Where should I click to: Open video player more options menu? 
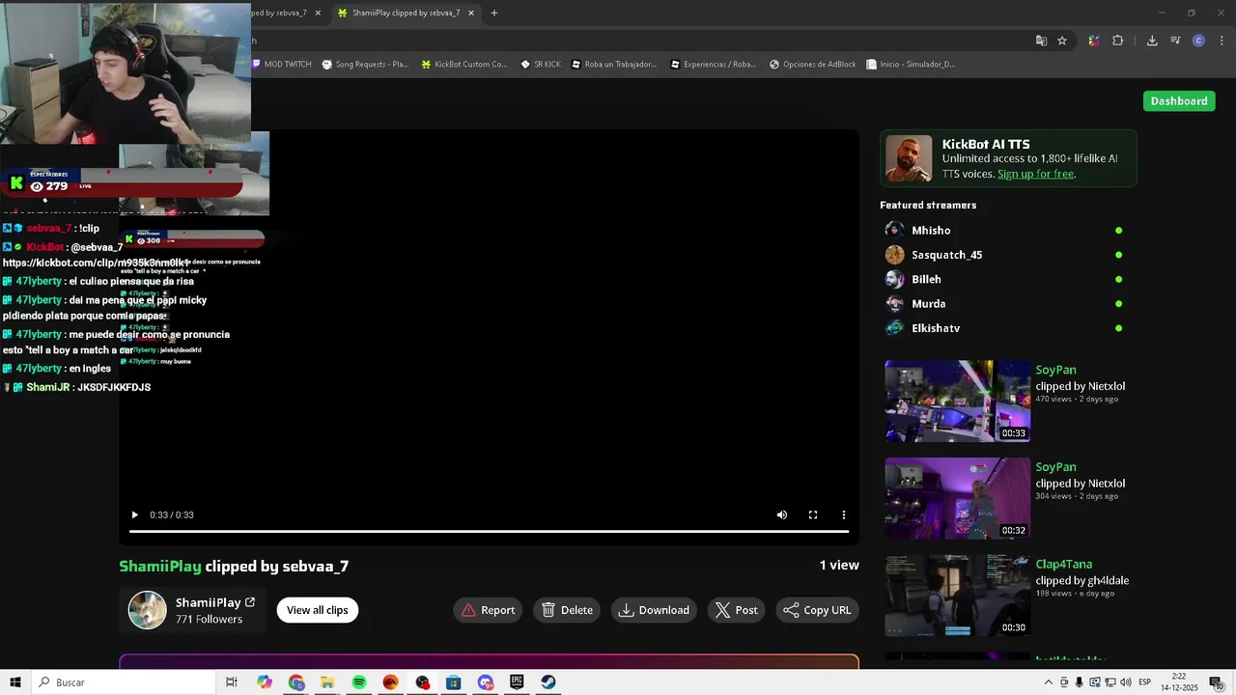(x=844, y=514)
